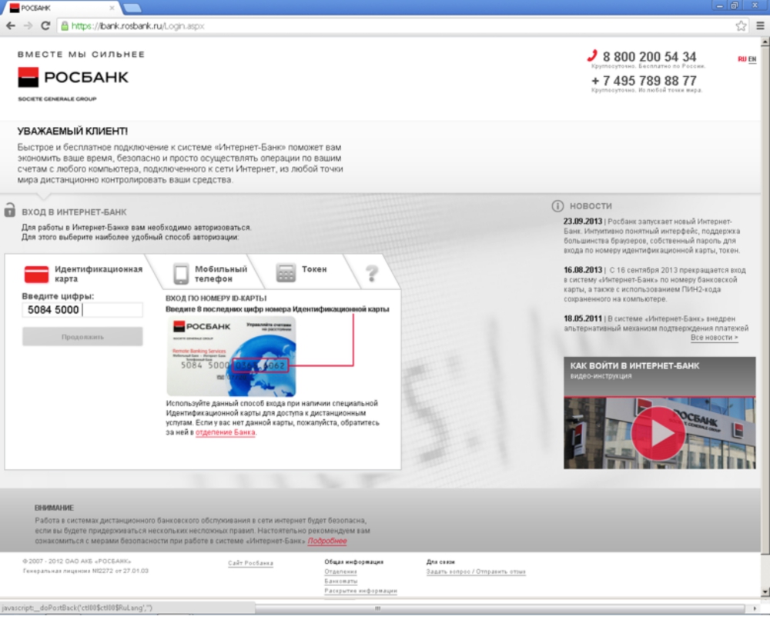Open the Подробнее security link
Viewport: 770px width, 643px height.
tap(327, 541)
